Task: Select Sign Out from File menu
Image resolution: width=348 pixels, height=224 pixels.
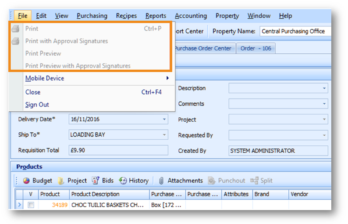Action: coord(37,105)
